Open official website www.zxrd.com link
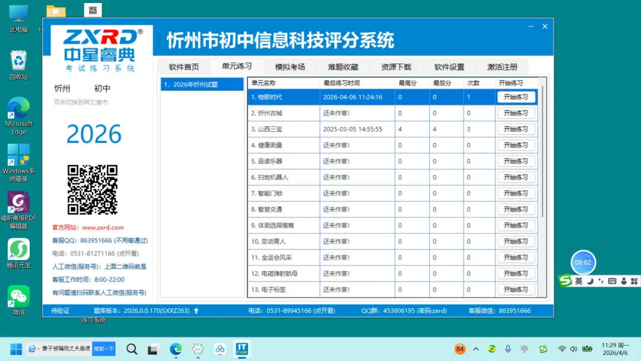The height and width of the screenshot is (361, 641). pos(103,228)
